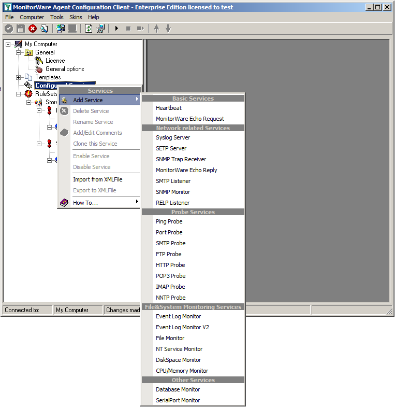The image size is (395, 407).
Task: Click the green refresh arrows toolbar icon
Action: tap(89, 29)
